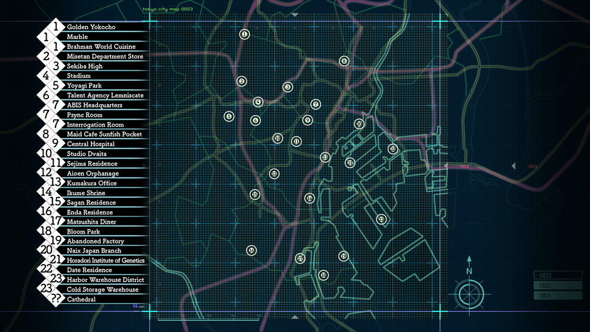This screenshot has width=590, height=332.
Task: Click the 'tokyo city map 0023' title
Action: (168, 9)
